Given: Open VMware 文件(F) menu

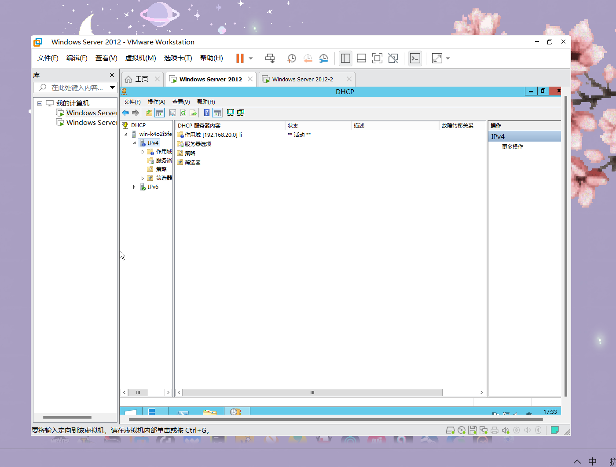Looking at the screenshot, I should pos(48,58).
